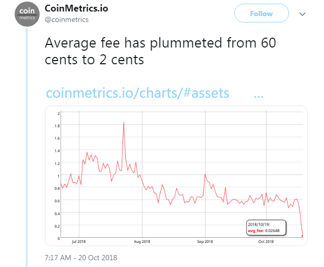Click the tweet text about average fee
The image size is (324, 267).
click(x=159, y=52)
